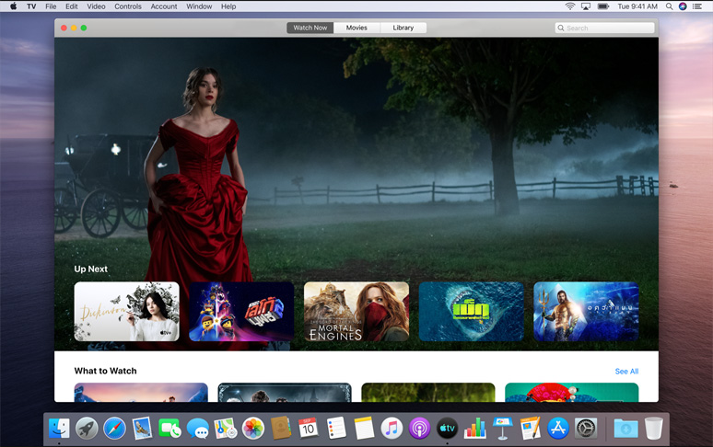Image resolution: width=713 pixels, height=447 pixels.
Task: Open the Music app in the dock
Action: pyautogui.click(x=392, y=429)
